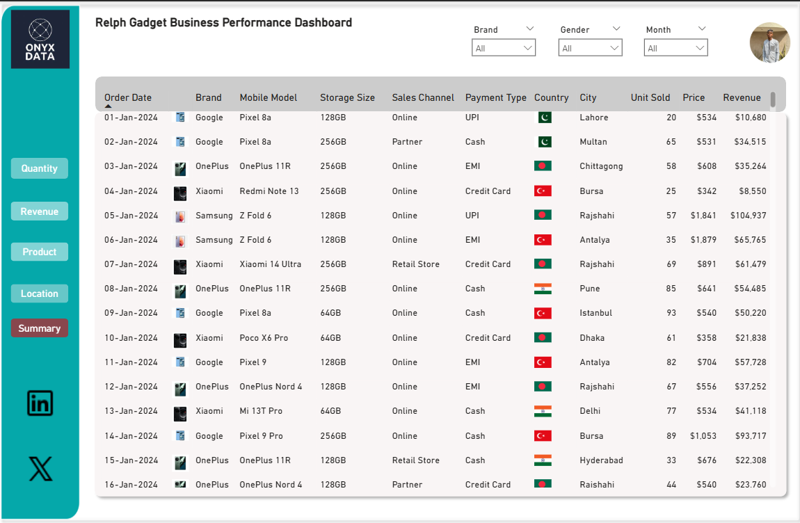
Task: Sort by Payment Type column header
Action: [495, 97]
